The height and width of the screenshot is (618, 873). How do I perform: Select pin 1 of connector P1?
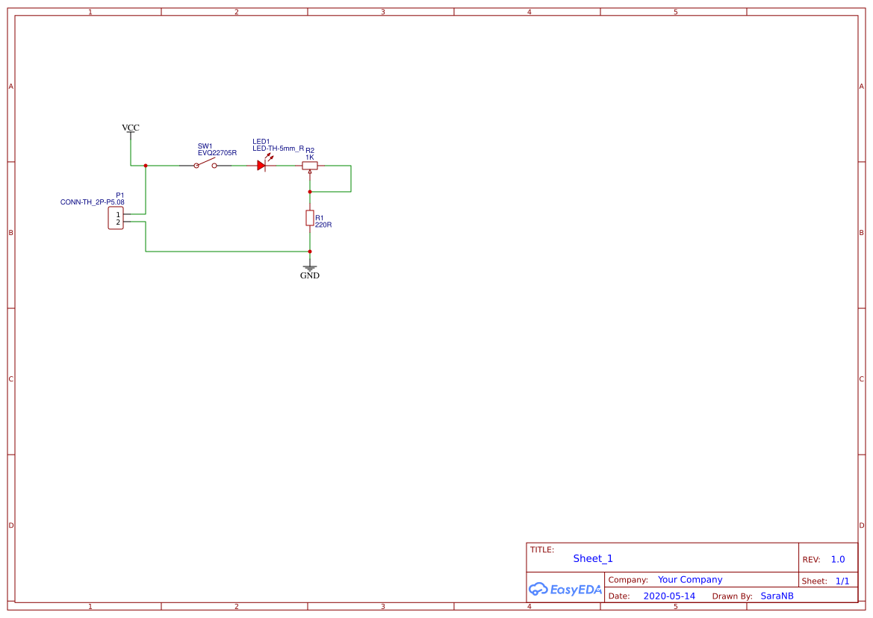pyautogui.click(x=118, y=215)
